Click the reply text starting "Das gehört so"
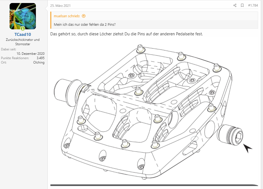The height and width of the screenshot is (189, 263). pyautogui.click(x=127, y=34)
